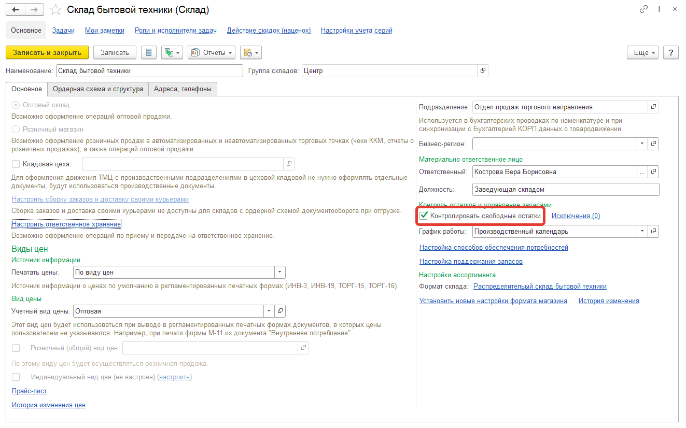The image size is (686, 428).
Task: Expand the График работы dropdown arrow
Action: [642, 232]
